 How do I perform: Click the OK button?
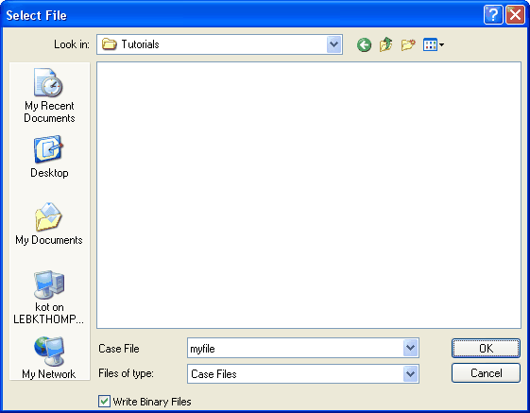click(x=486, y=348)
